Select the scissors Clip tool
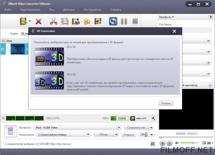 click(53, 21)
